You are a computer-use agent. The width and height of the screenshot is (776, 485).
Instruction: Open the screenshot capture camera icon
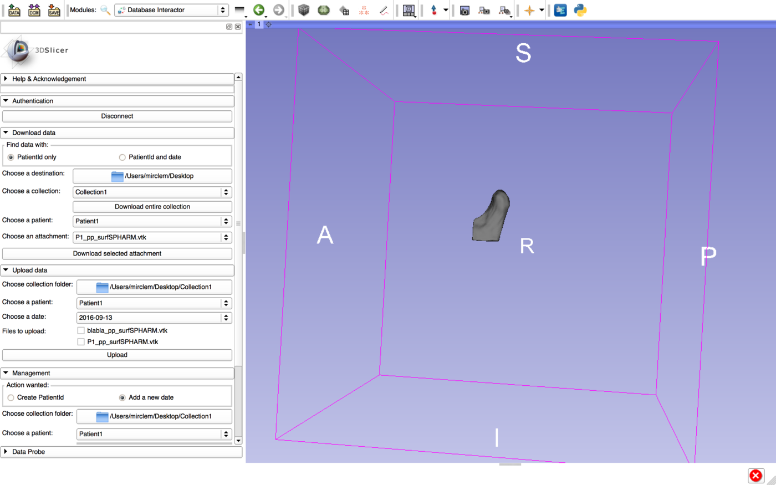tap(464, 10)
